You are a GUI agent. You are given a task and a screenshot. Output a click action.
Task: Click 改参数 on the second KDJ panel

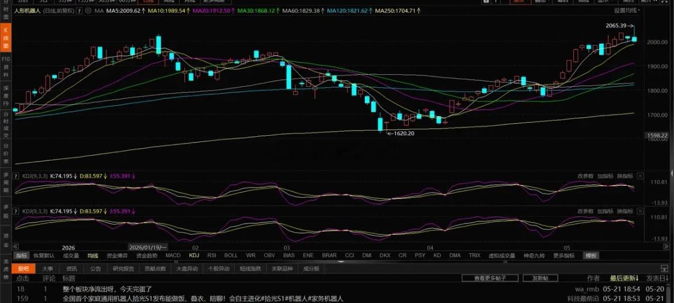[x=585, y=211]
